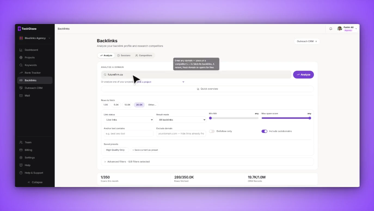Open the user account menu chevron
The width and height of the screenshot is (374, 211).
(x=356, y=29)
